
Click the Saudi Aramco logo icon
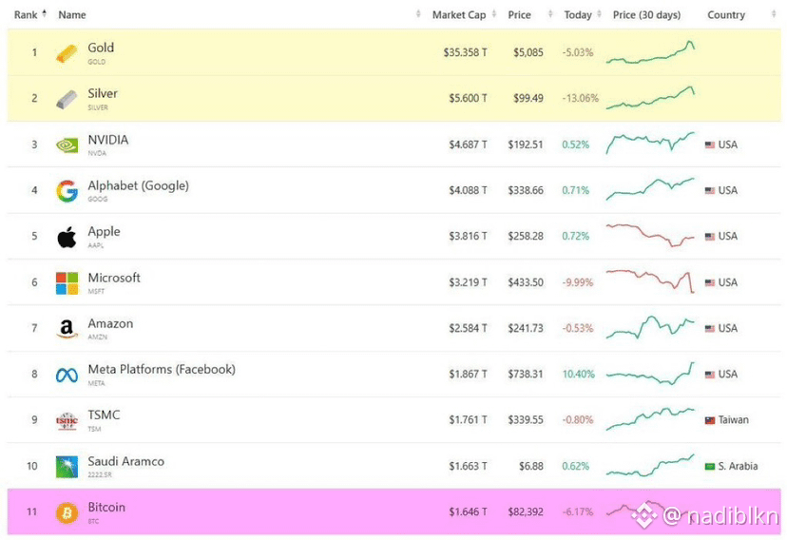click(x=67, y=467)
